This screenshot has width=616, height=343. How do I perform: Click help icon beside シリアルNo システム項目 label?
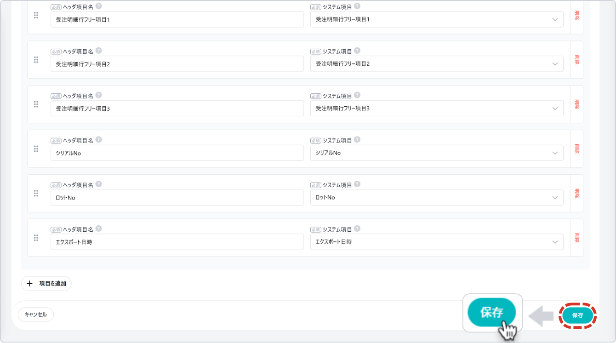point(357,140)
